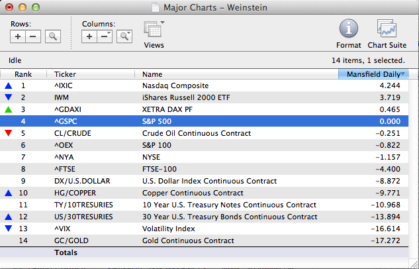Click the green up arrow beside ^GDAXI
Viewport: 419px width, 269px height.
8,109
